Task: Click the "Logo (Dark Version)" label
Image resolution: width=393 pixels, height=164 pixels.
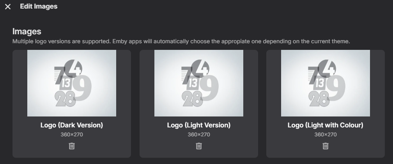Action: 72,125
